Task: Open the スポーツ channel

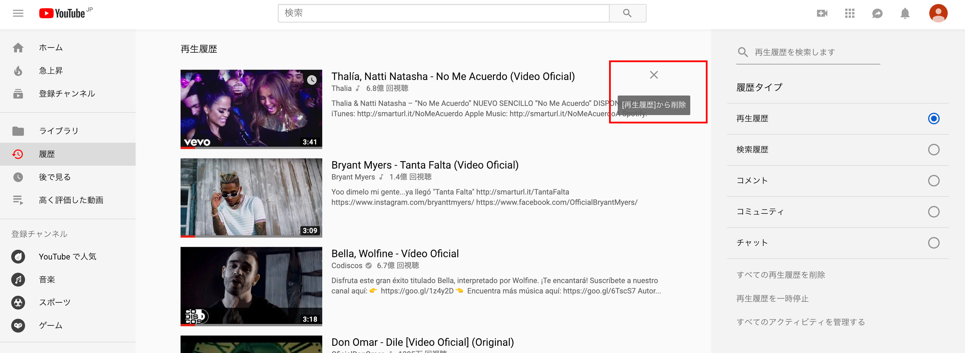Action: (68, 302)
